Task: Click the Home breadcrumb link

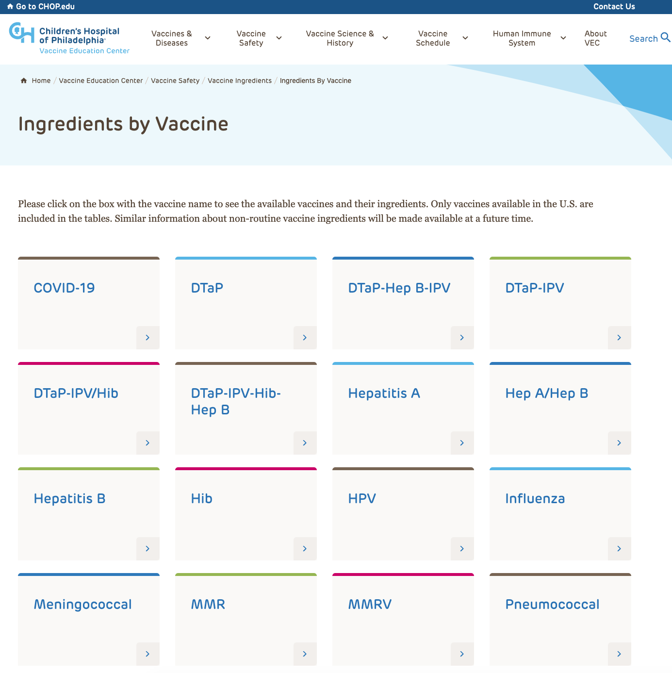Action: [x=41, y=81]
